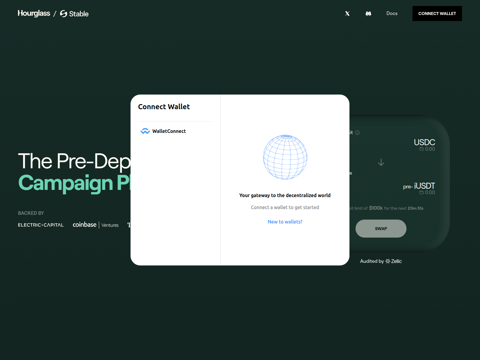This screenshot has height=360, width=480.
Task: Select the USDC token label
Action: click(x=424, y=142)
